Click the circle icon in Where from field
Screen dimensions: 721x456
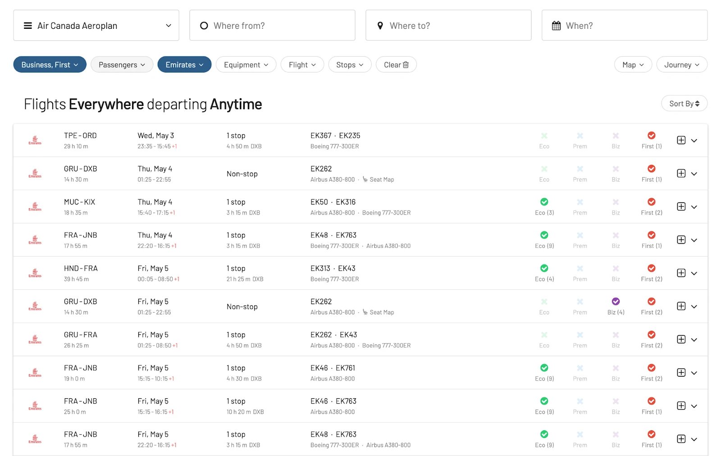click(204, 26)
